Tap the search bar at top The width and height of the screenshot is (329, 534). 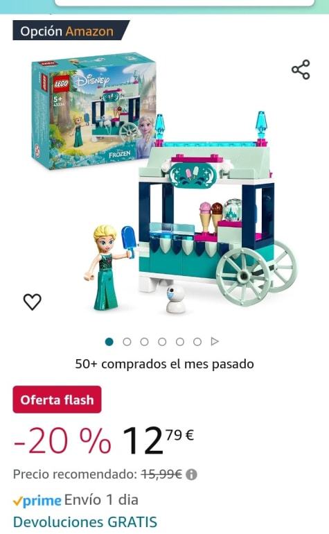[x=184, y=3]
